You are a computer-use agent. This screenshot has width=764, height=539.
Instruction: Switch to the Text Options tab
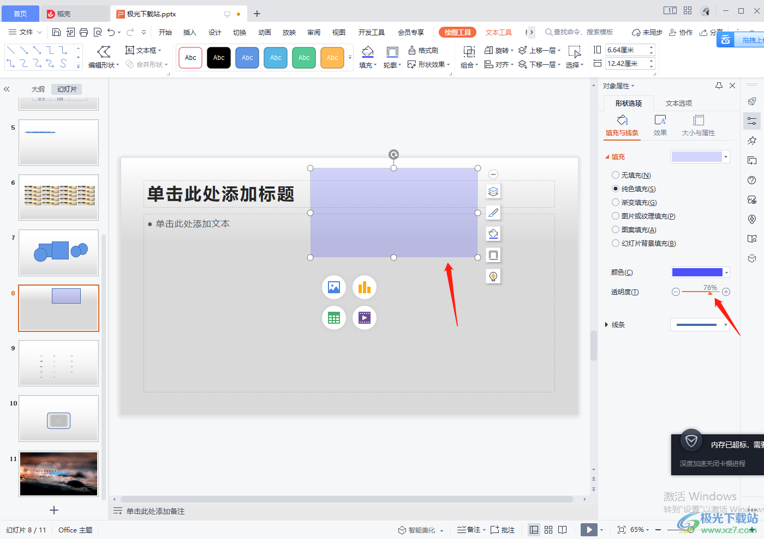(x=679, y=103)
